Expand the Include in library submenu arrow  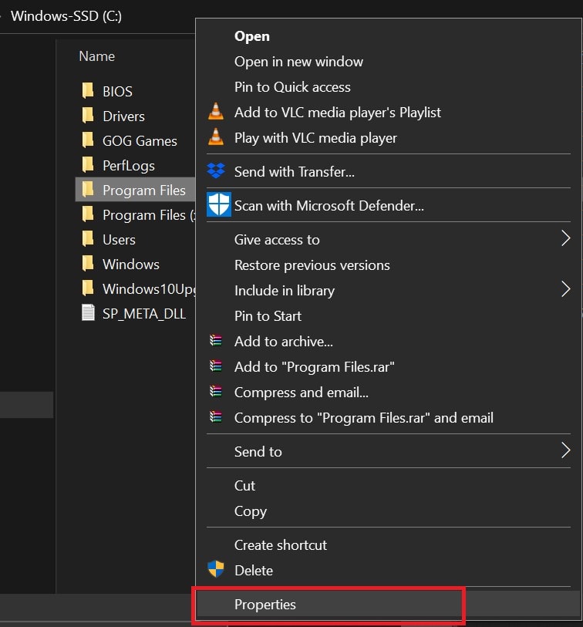pyautogui.click(x=565, y=289)
